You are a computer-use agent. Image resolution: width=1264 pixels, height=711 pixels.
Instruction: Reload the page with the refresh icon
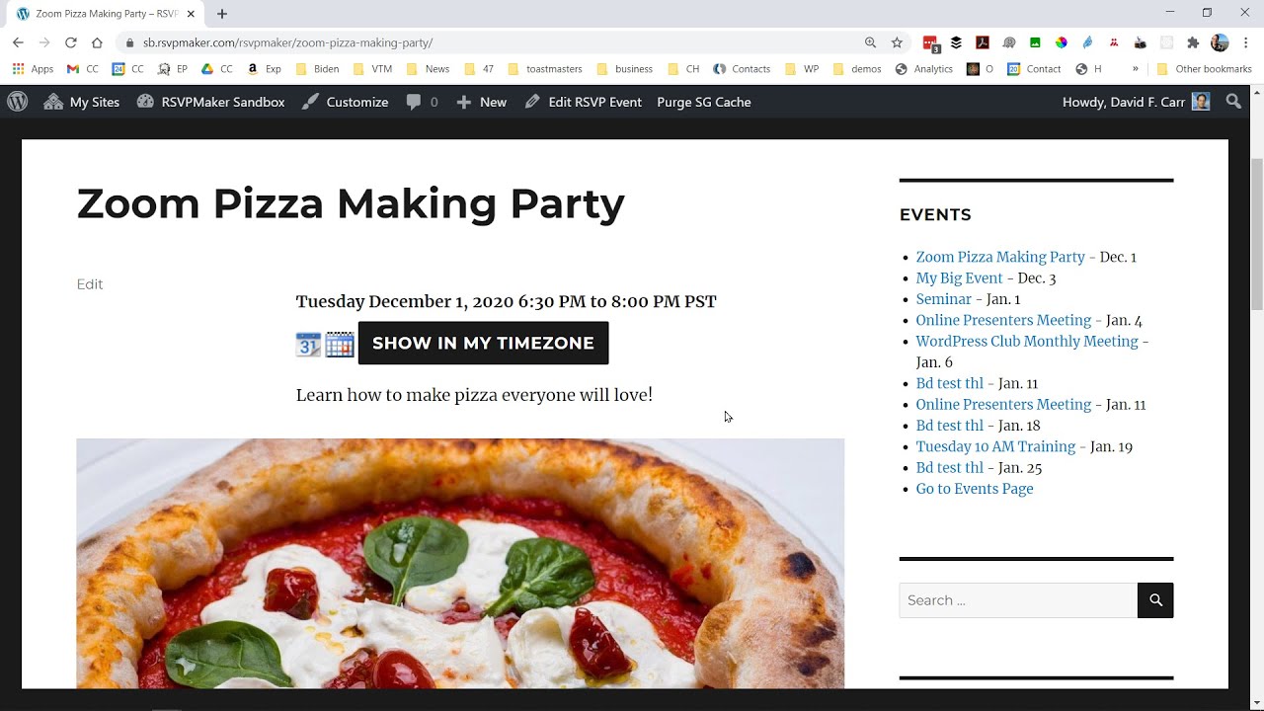coord(70,42)
